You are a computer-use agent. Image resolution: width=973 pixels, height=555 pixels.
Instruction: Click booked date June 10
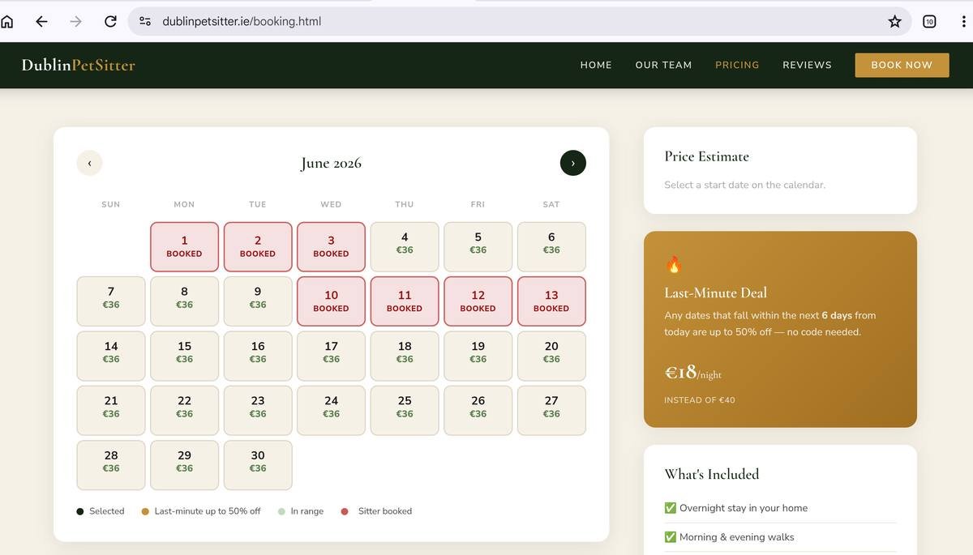(x=331, y=301)
